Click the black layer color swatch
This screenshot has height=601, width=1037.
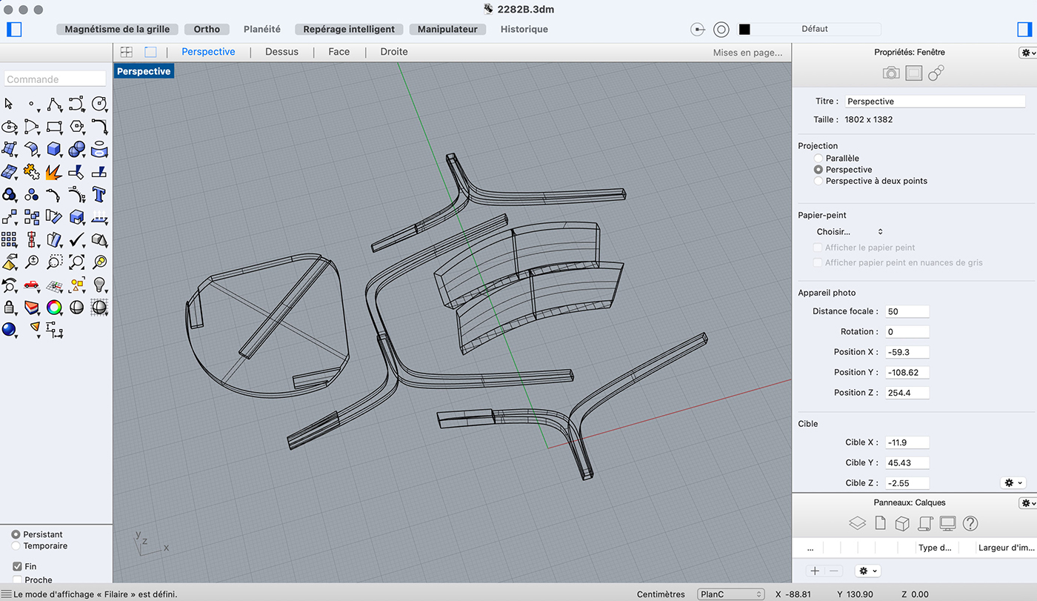pos(744,29)
